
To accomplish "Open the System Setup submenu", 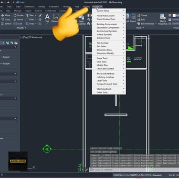I will pos(109,11).
